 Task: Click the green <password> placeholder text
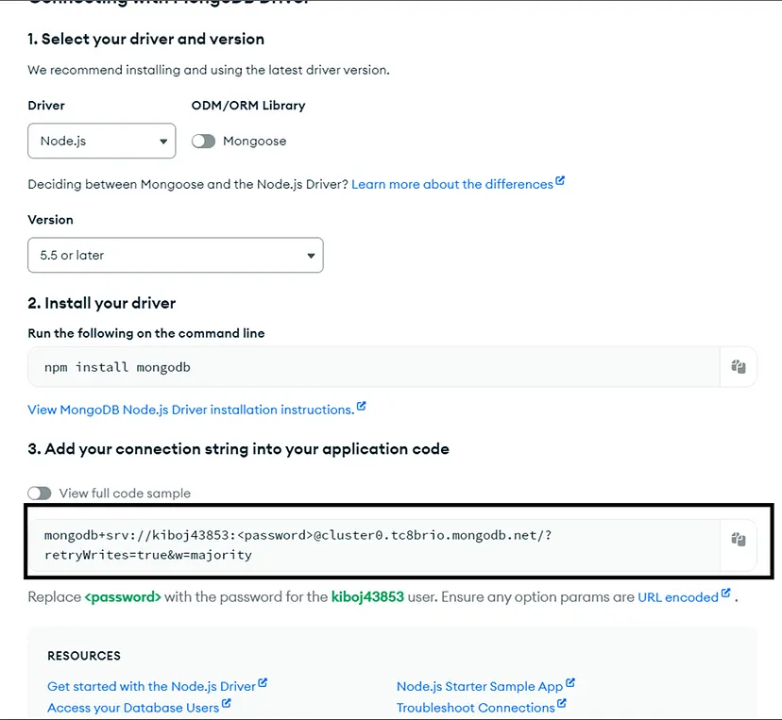coord(123,597)
